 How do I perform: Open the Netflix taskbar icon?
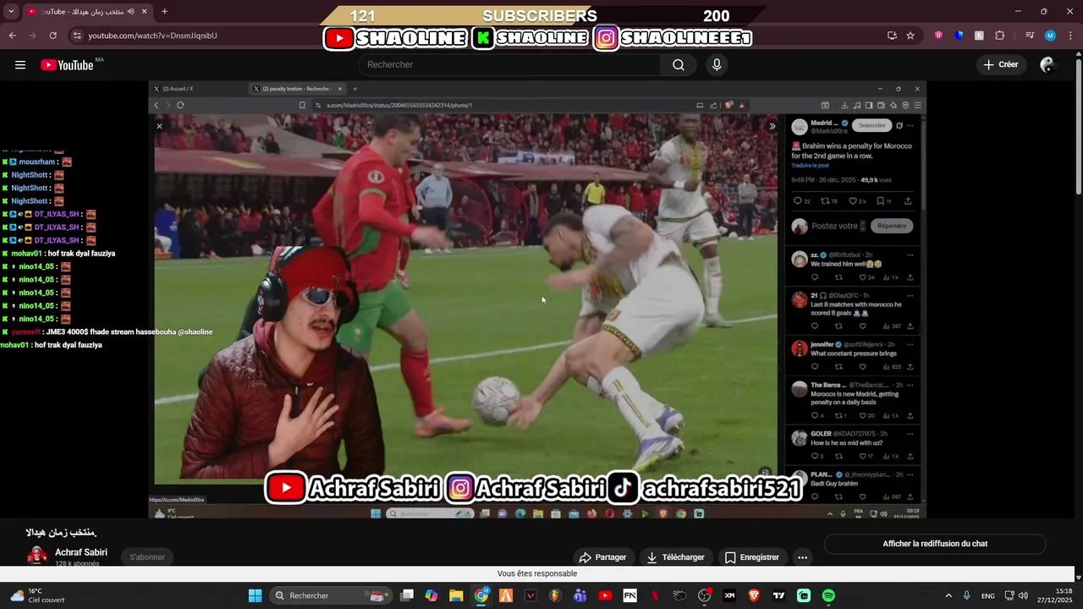655,595
